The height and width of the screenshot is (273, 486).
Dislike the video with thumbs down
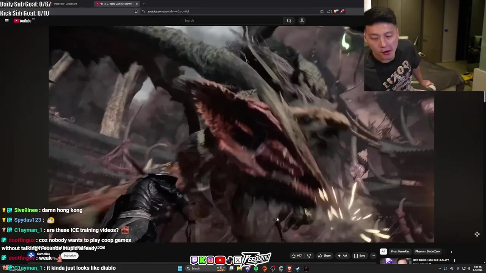click(309, 256)
